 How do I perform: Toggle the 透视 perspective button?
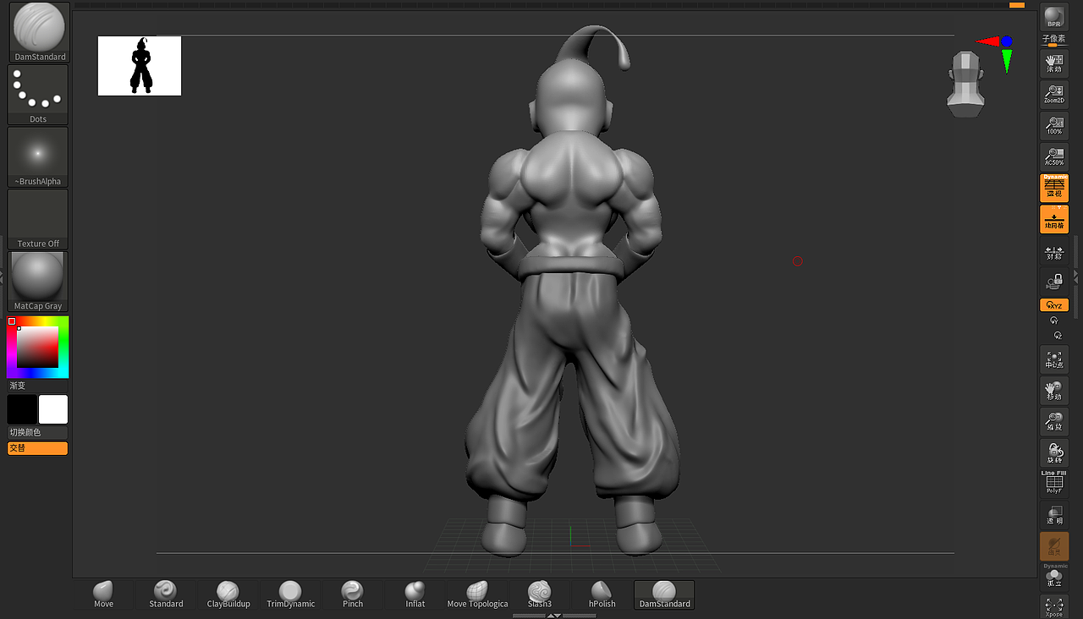click(1053, 188)
